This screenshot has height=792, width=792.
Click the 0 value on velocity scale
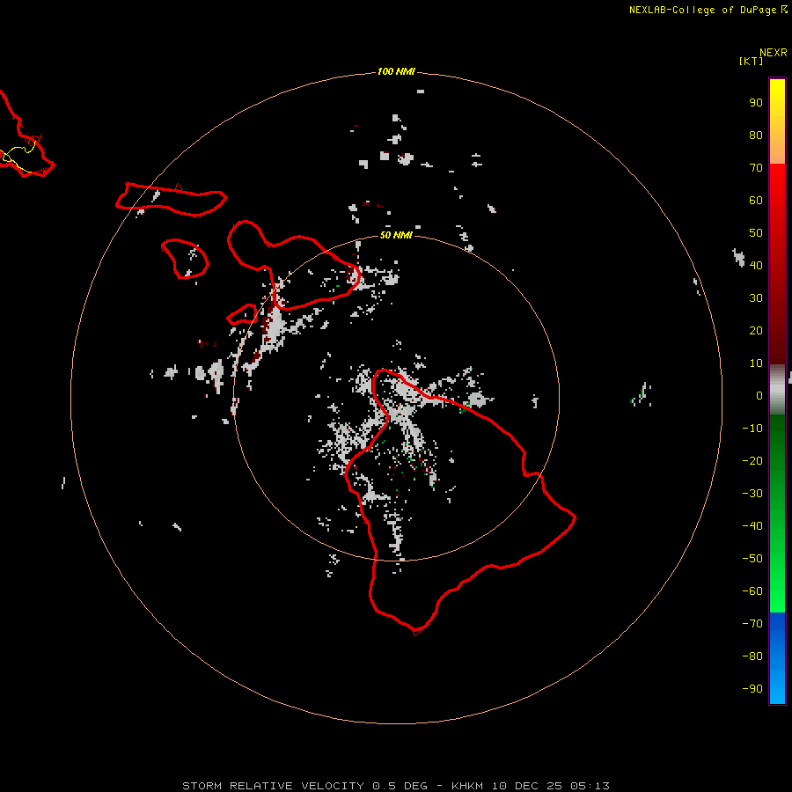click(x=759, y=395)
